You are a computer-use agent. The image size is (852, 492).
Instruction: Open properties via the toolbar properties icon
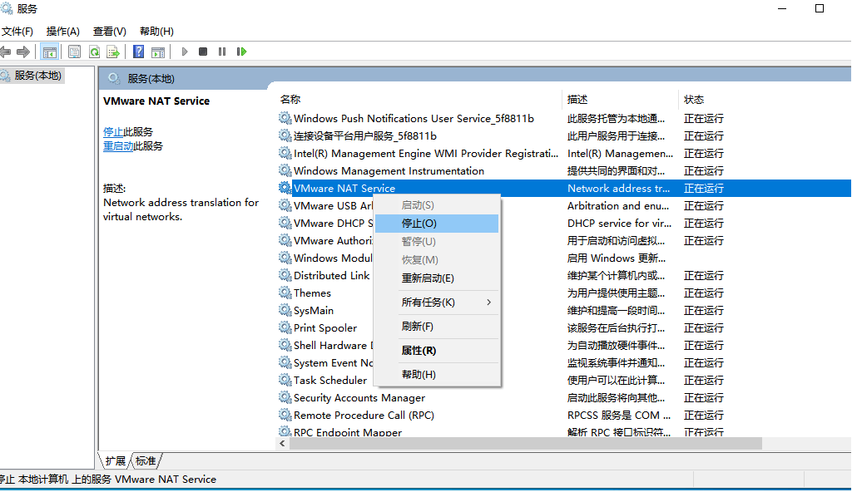pos(74,52)
